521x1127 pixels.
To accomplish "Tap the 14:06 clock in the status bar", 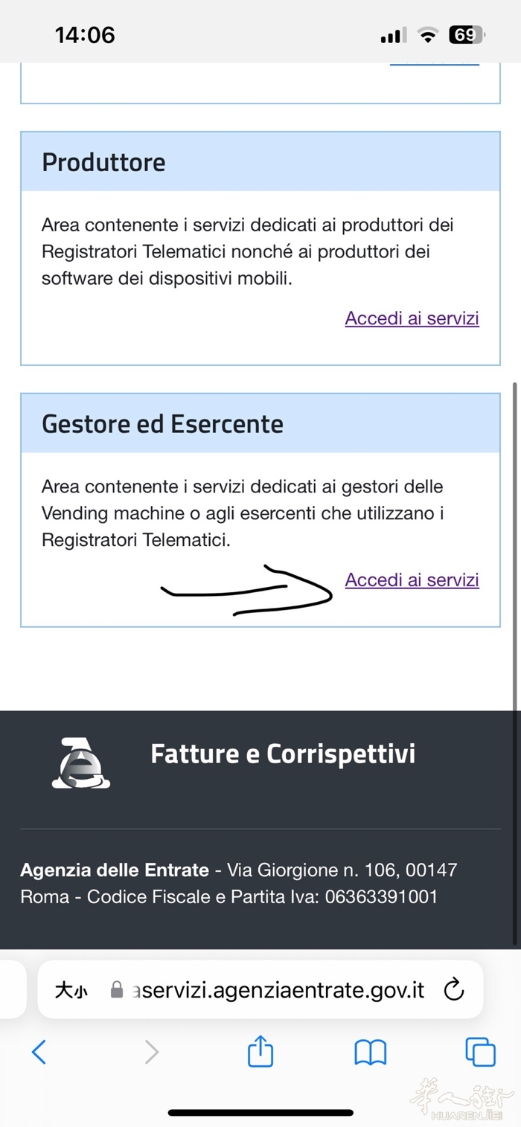I will [x=85, y=35].
